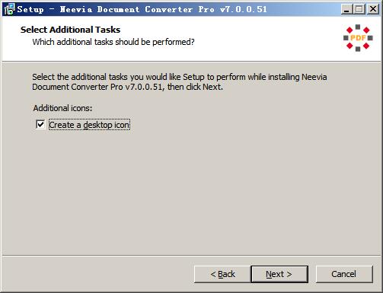Click the 'Select Additional Tasks' heading

tap(70, 30)
